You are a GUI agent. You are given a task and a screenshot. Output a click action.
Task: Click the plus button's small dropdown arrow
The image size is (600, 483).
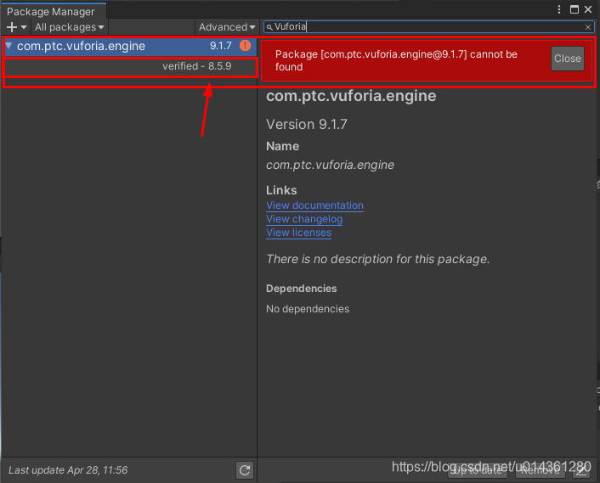(x=23, y=27)
